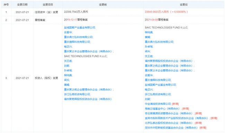
Task: Open the 枣庄 投资管理合伙企业 link
Action: 169,113
